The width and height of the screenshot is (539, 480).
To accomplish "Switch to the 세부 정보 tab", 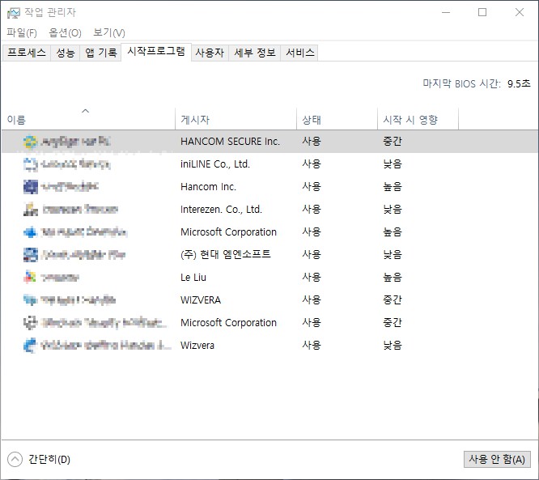I will pos(255,53).
